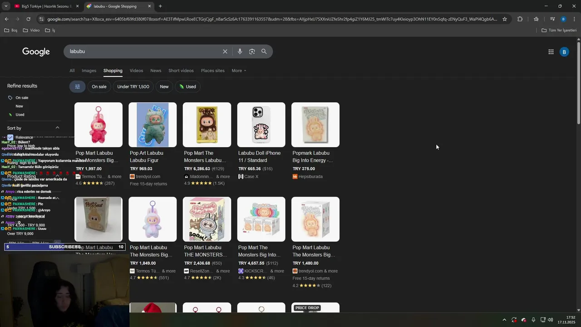The image size is (581, 327).
Task: Open Google account B avatar on page
Action: coord(564,52)
